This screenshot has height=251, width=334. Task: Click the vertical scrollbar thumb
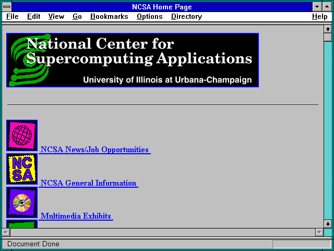point(328,37)
